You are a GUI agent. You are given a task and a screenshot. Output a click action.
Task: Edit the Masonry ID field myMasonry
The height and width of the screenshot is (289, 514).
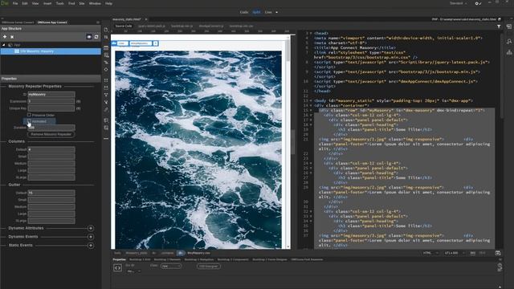[51, 95]
